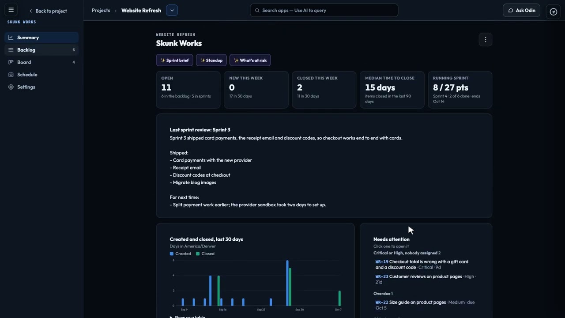Select the Board sidebar item

coord(41,62)
